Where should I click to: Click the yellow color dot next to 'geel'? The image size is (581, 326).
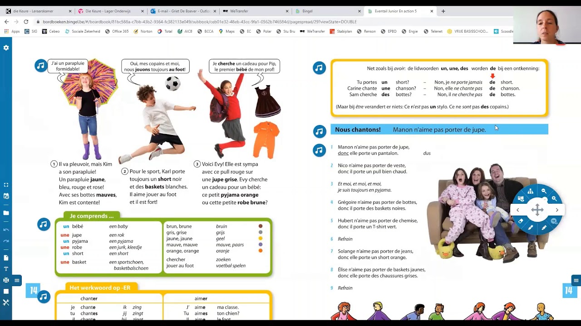[x=261, y=239]
